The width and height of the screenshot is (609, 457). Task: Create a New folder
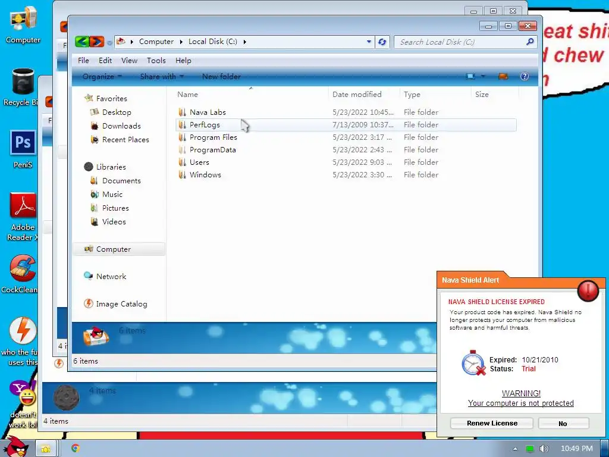(x=221, y=77)
